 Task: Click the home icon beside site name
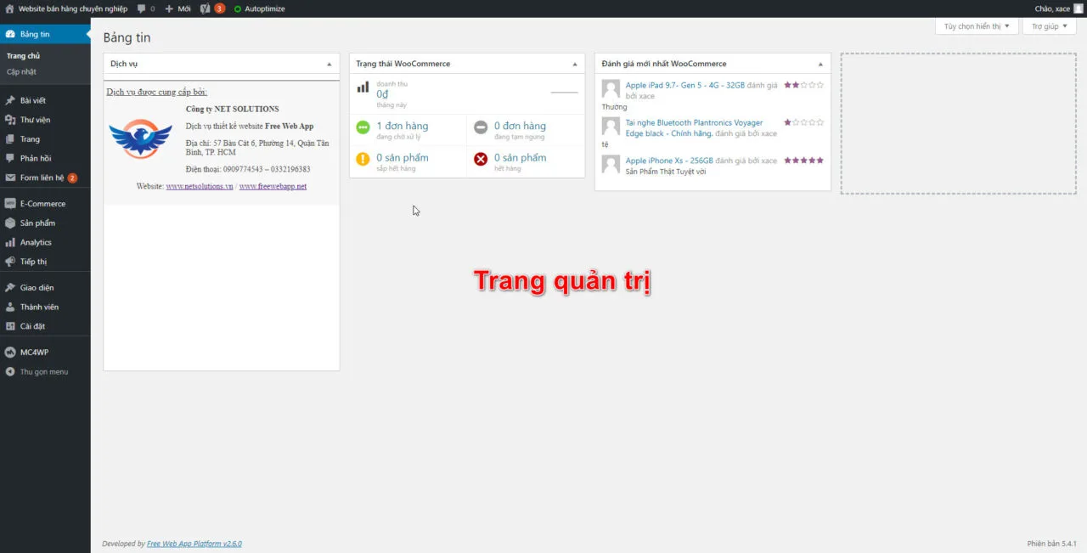click(9, 8)
